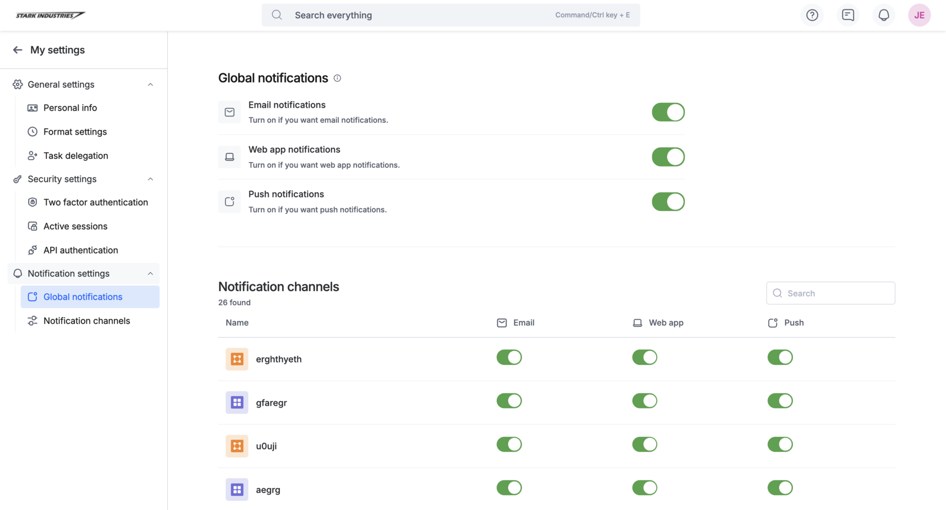Image resolution: width=946 pixels, height=510 pixels.
Task: Disable Push toggle for u0uji channel
Action: (780, 444)
